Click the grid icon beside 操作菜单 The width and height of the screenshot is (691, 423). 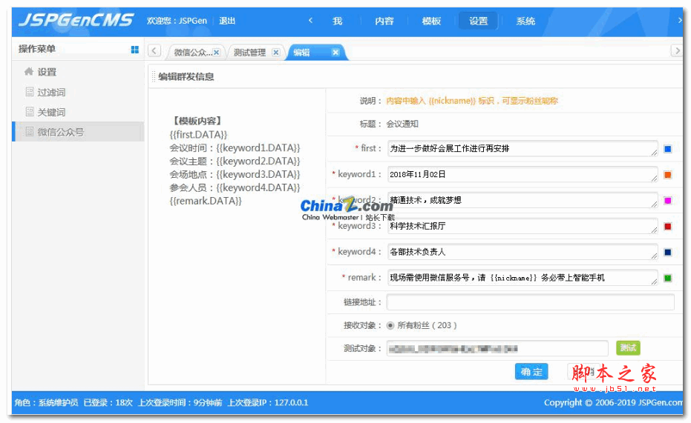[135, 50]
